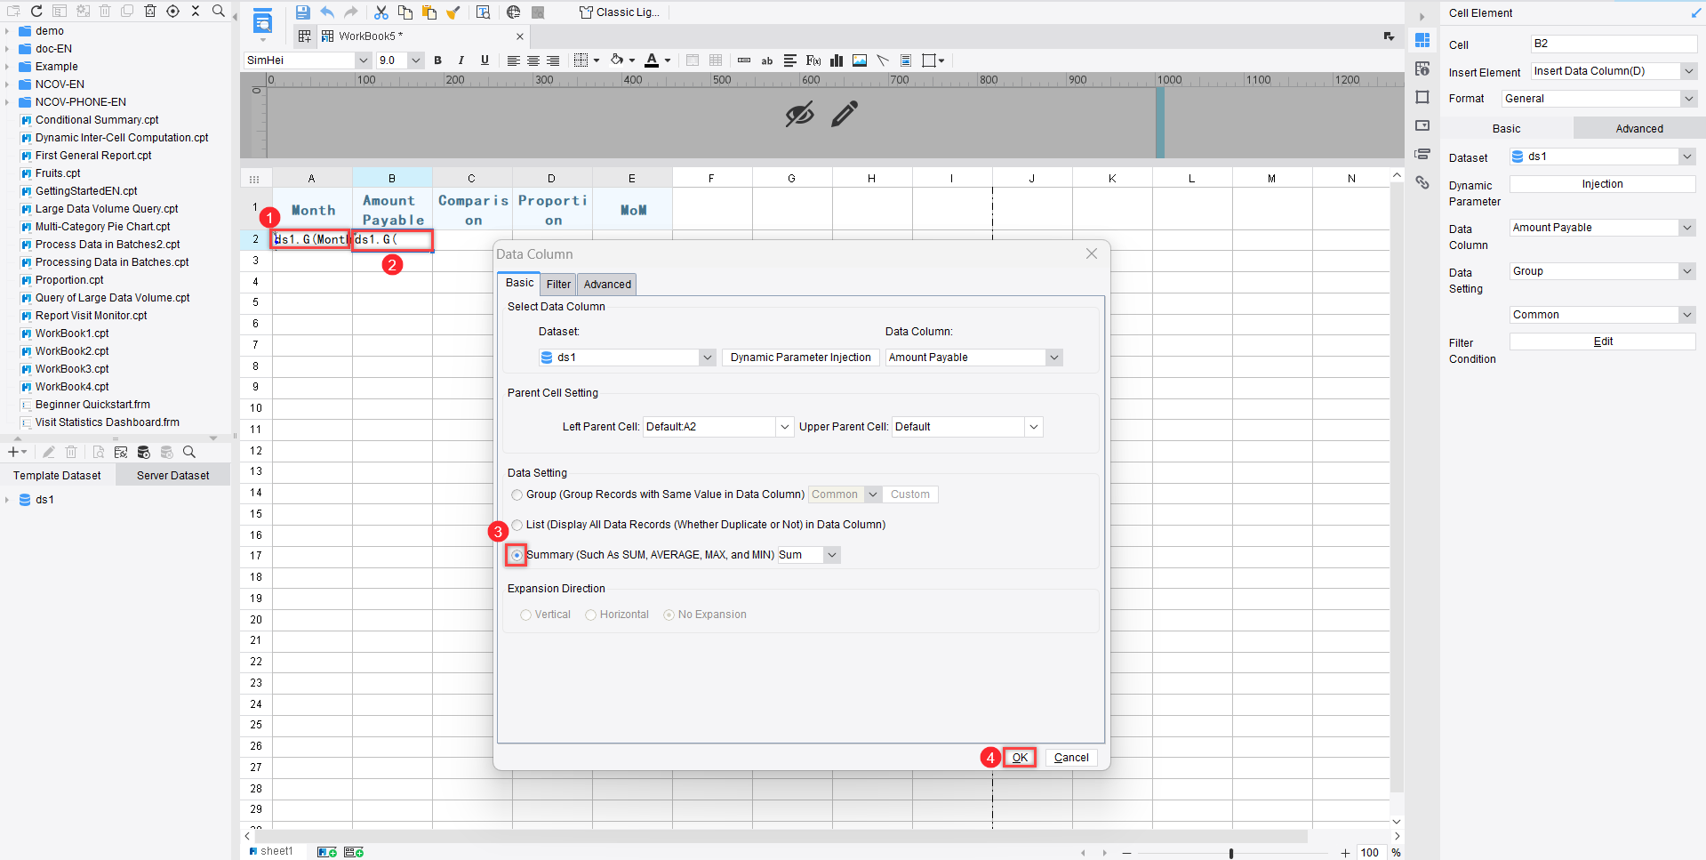Click OK in the Data Column dialog
This screenshot has width=1706, height=860.
[x=1020, y=758]
